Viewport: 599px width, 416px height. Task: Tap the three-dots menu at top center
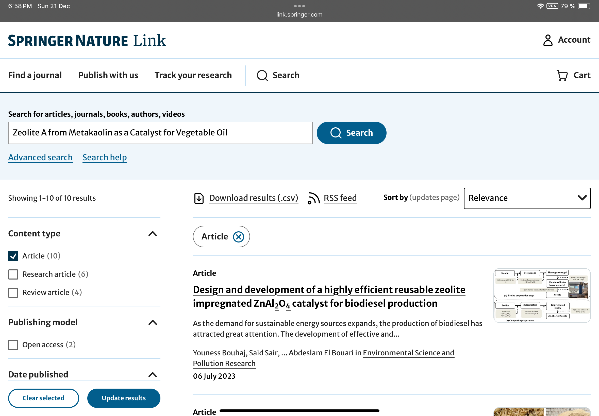299,6
